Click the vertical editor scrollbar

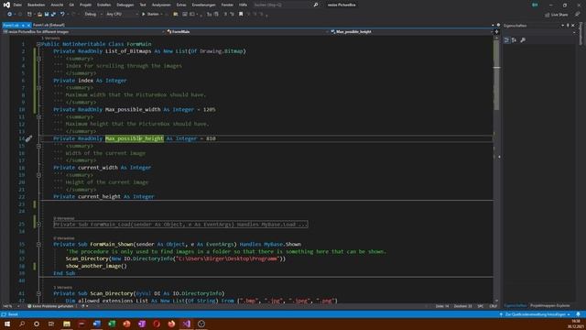click(496, 169)
